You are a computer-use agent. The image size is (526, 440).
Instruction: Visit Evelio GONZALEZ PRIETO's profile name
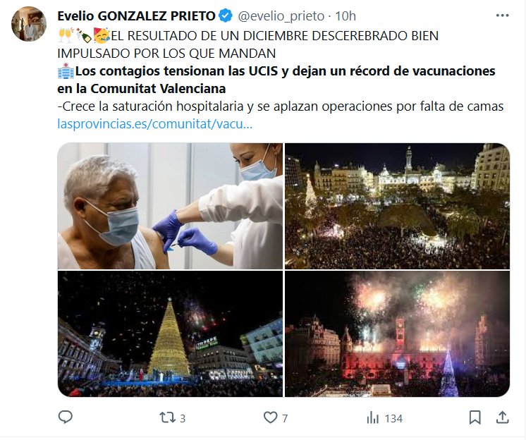click(x=136, y=16)
